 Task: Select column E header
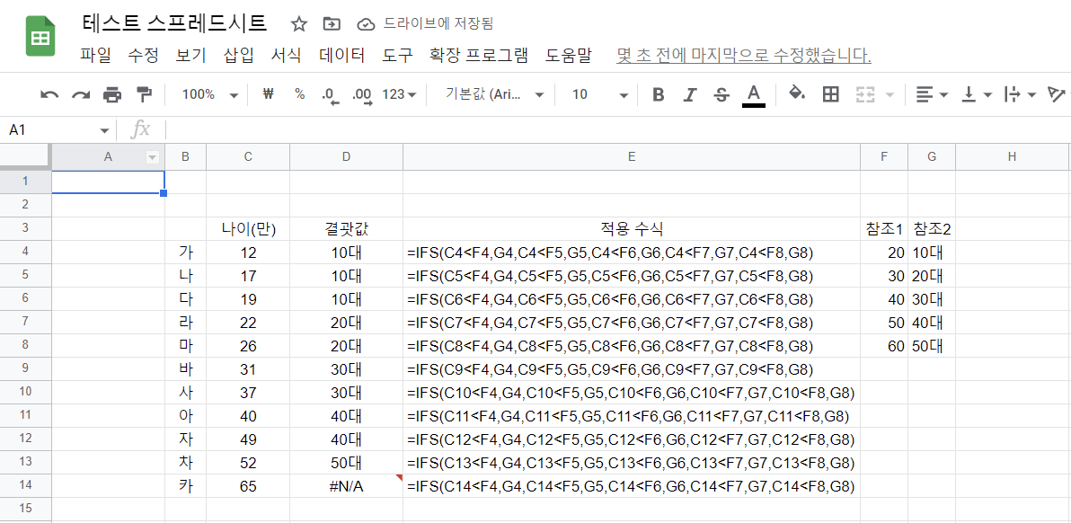coord(631,157)
